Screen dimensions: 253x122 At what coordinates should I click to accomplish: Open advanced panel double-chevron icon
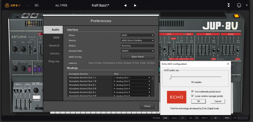(x=229, y=5)
